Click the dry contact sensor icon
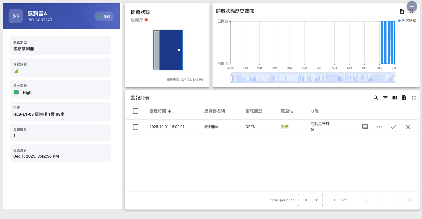 16,16
